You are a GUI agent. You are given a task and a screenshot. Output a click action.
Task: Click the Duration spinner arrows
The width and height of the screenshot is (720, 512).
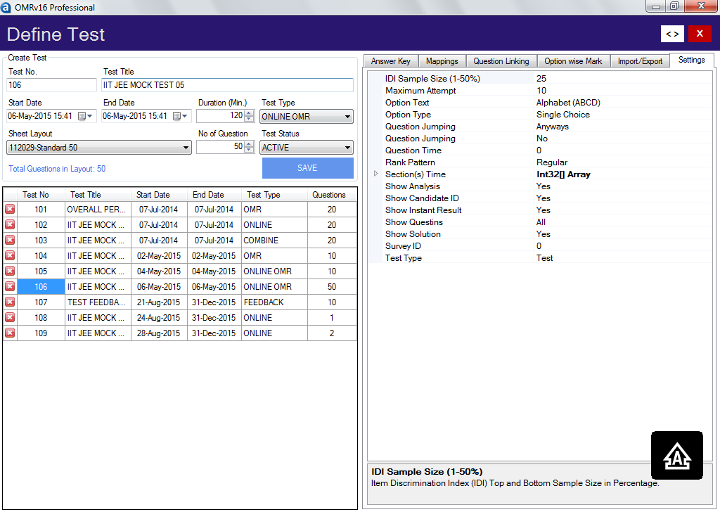click(249, 116)
